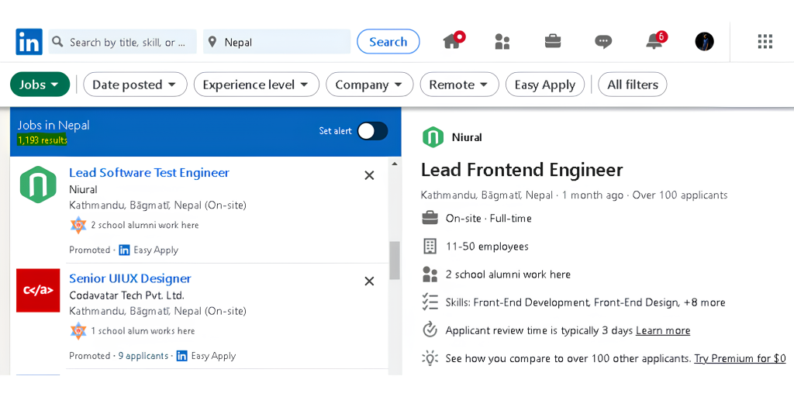
Task: Click Learn more link
Action: tap(663, 330)
